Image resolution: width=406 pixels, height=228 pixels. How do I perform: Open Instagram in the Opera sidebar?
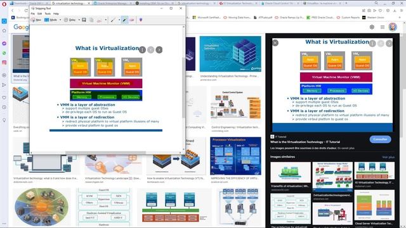[4, 63]
